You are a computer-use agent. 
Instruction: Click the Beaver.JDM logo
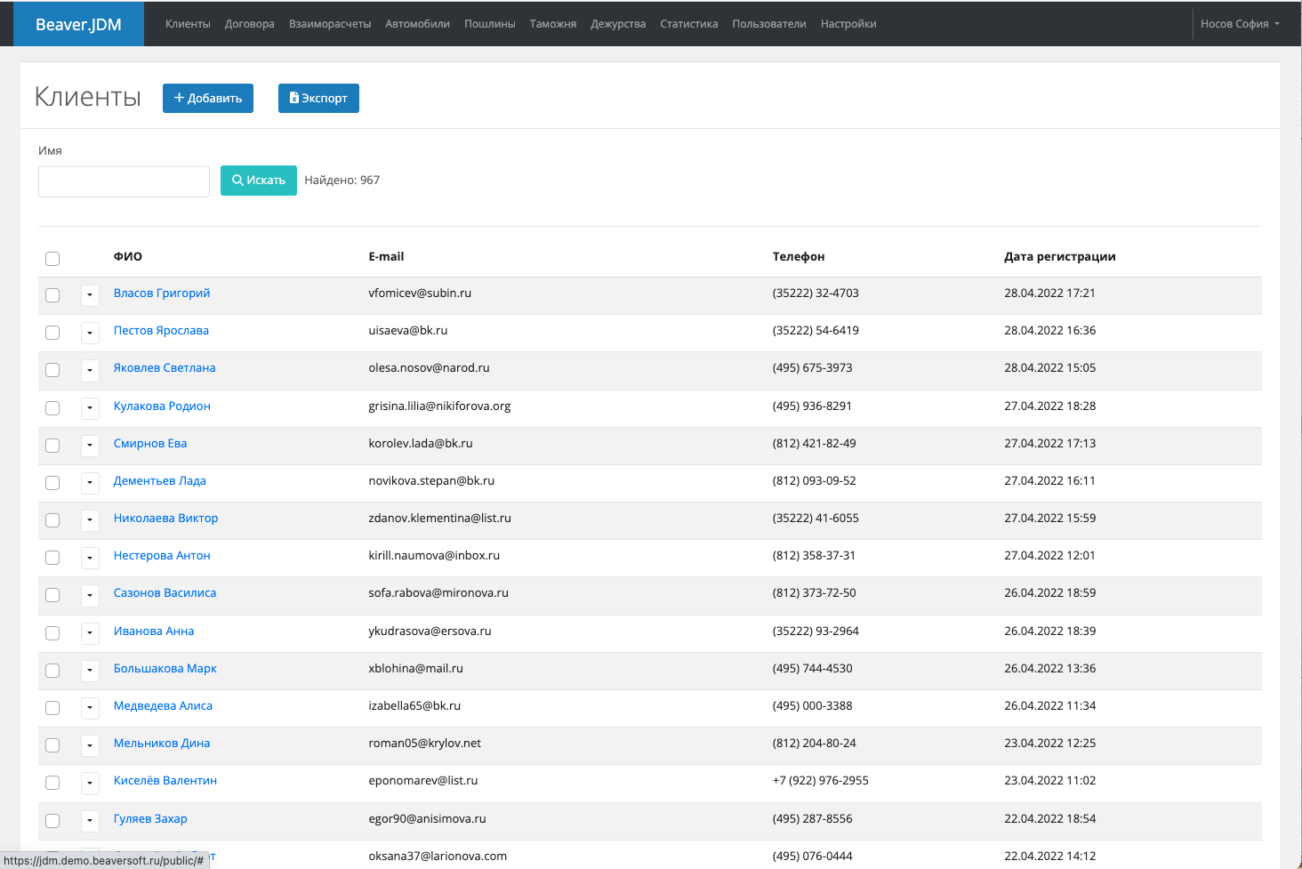coord(78,24)
